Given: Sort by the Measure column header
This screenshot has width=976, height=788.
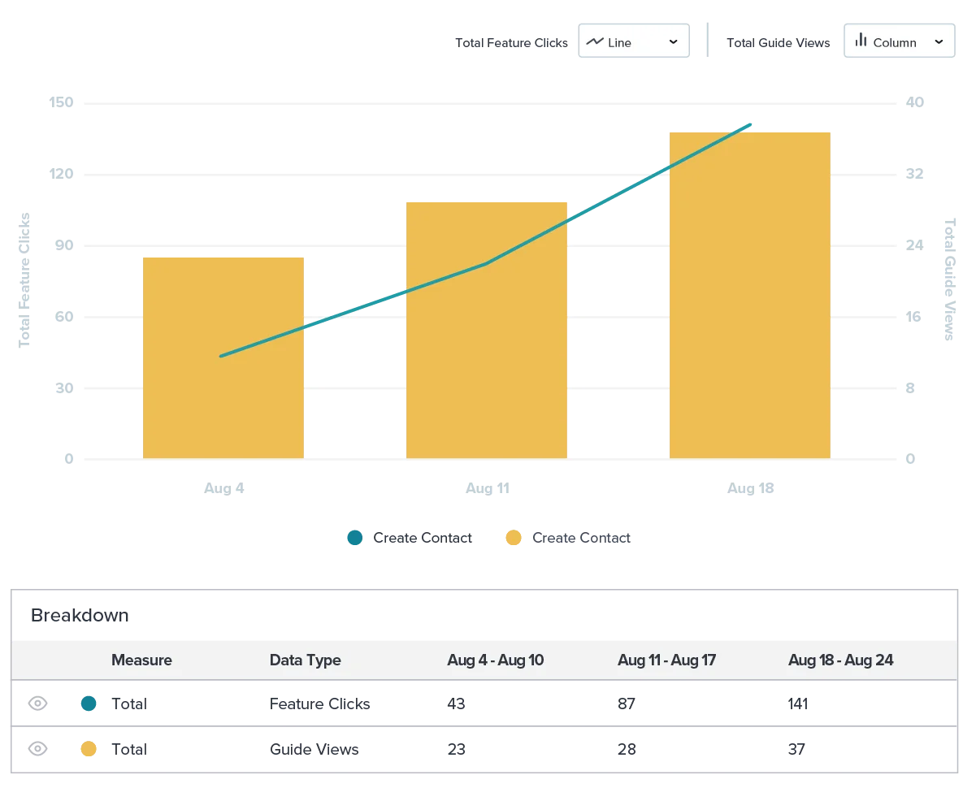Looking at the screenshot, I should [x=141, y=660].
